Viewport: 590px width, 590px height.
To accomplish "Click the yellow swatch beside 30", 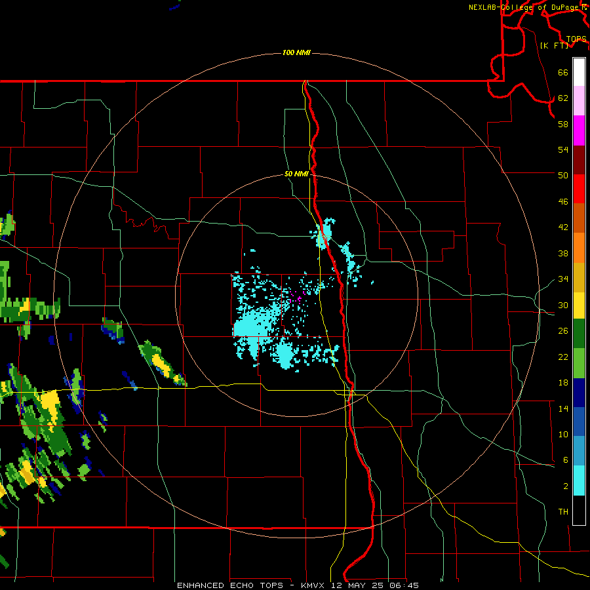I will pyautogui.click(x=579, y=305).
